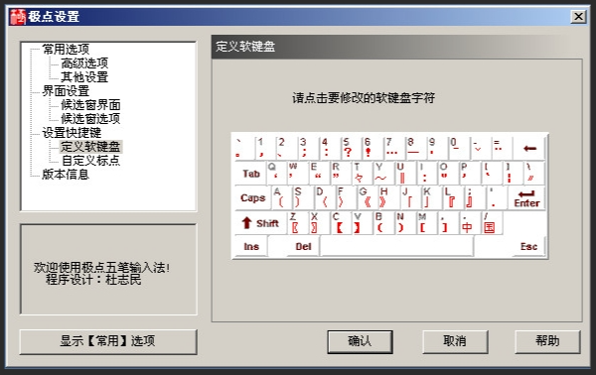Select the R key on soft keyboard

click(341, 174)
